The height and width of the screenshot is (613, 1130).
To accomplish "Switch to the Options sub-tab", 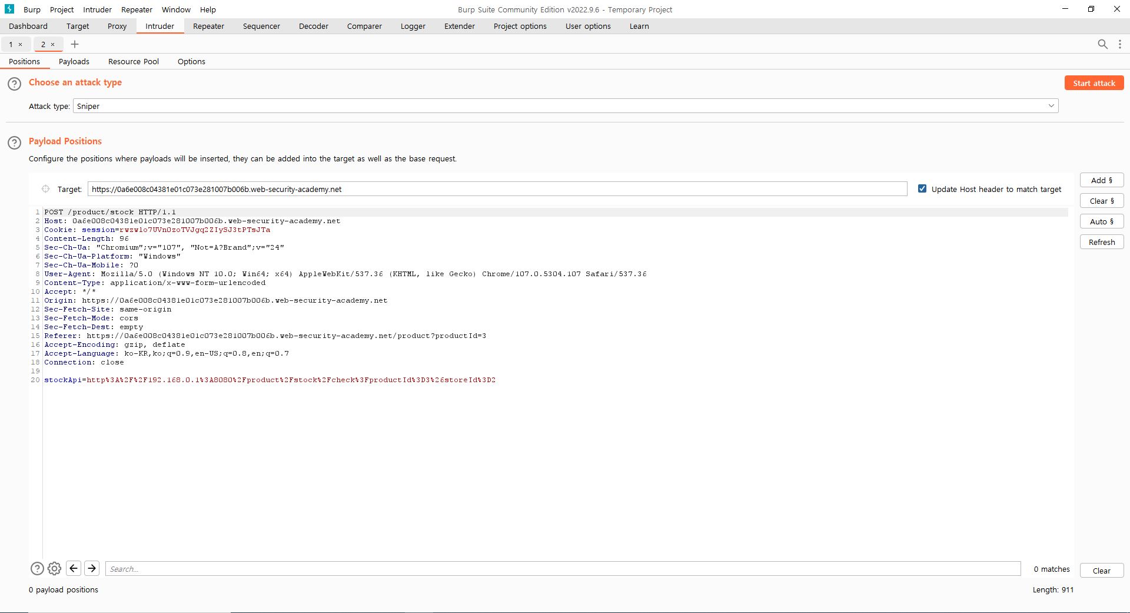I will tap(191, 61).
